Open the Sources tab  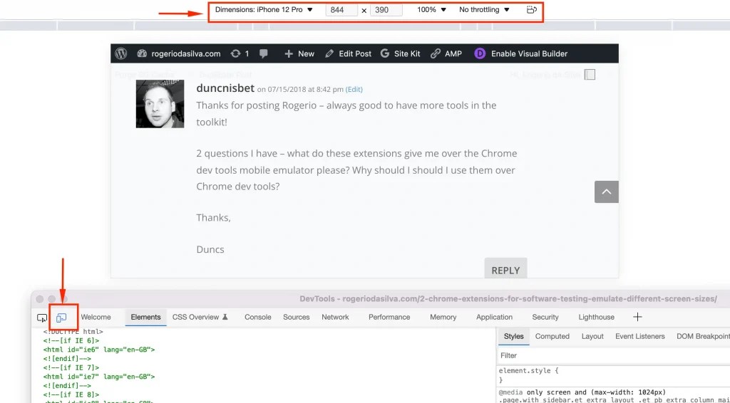296,317
